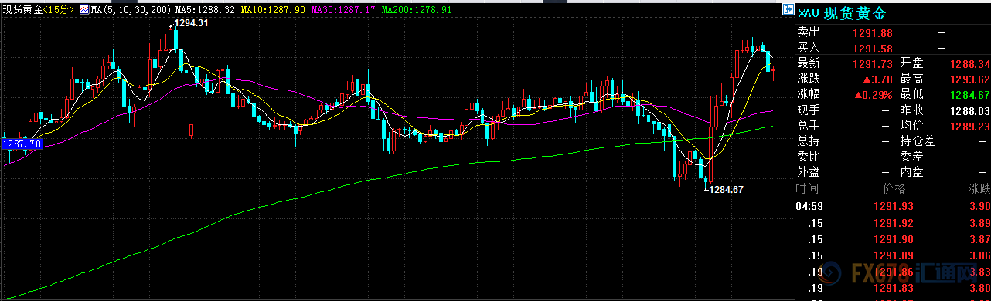Collapse the quote side panel arrow icon
Viewport: 991px width, 301px height.
(788, 10)
